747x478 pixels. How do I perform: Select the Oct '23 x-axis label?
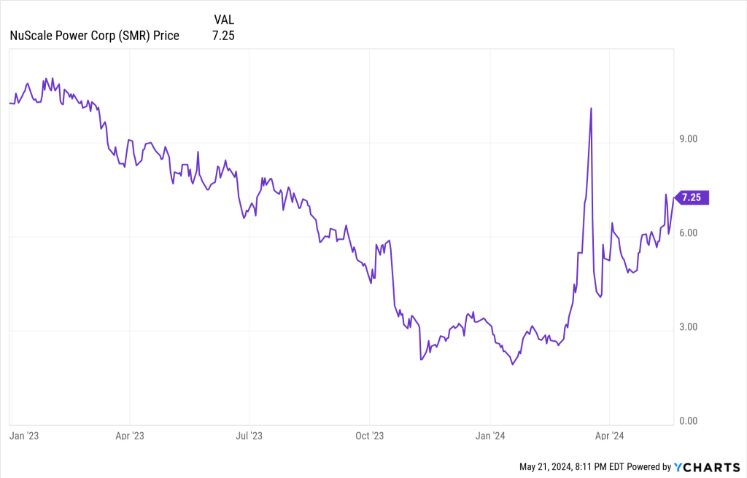[369, 436]
